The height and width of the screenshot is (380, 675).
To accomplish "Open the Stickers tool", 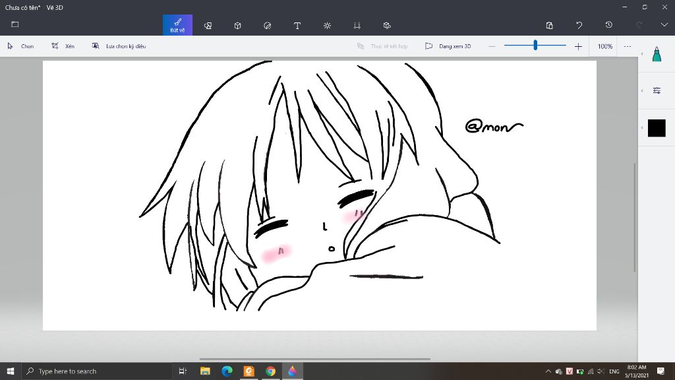I will click(268, 26).
